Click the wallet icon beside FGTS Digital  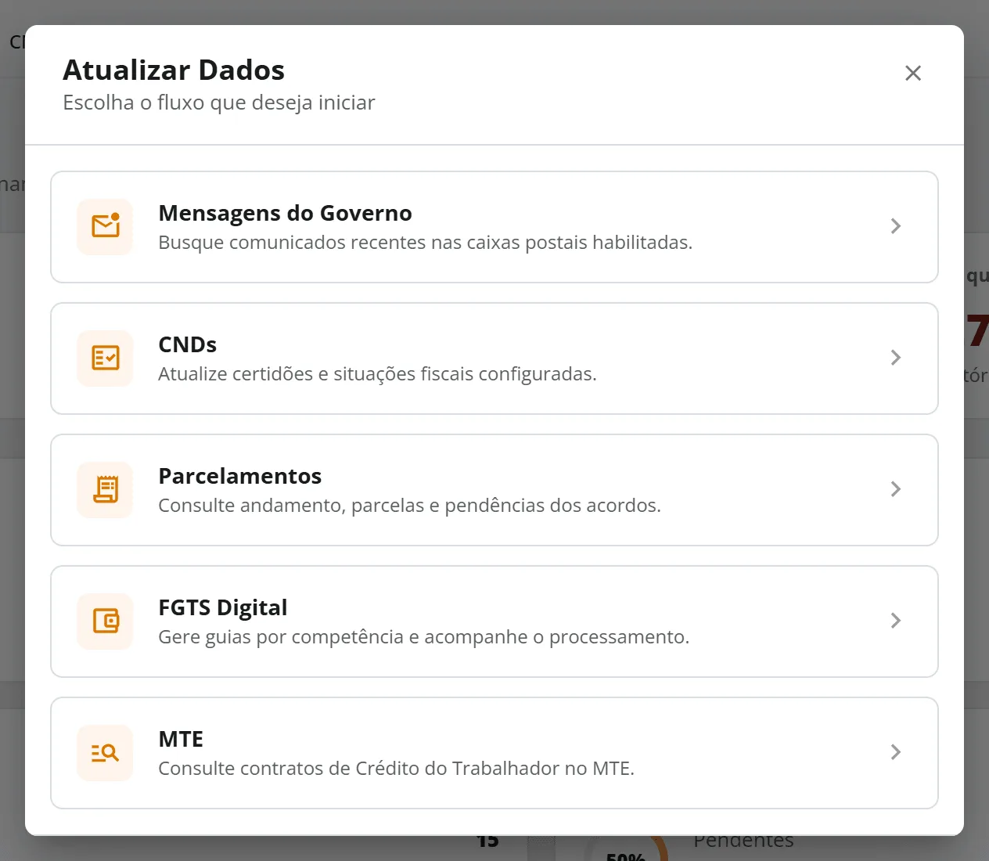point(106,621)
